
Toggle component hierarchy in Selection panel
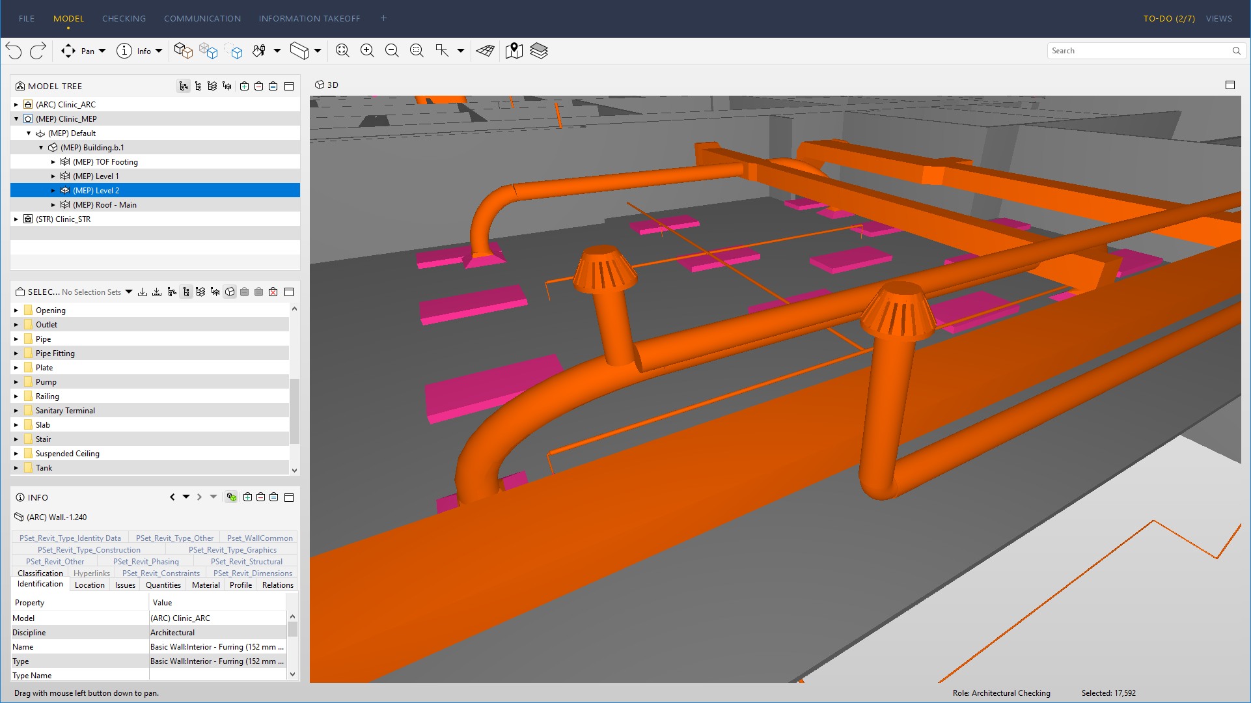186,292
